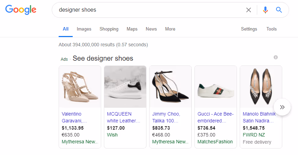Click the $1,548.75 price
298x155 pixels.
tap(254, 128)
